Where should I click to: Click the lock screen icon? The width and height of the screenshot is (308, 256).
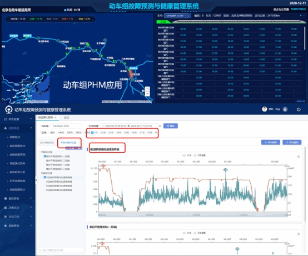(285, 109)
